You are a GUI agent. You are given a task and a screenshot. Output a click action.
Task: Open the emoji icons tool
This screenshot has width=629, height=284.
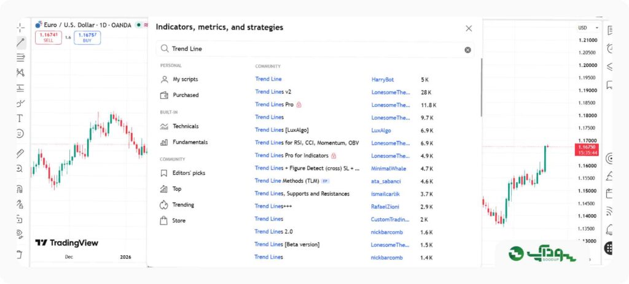(20, 133)
